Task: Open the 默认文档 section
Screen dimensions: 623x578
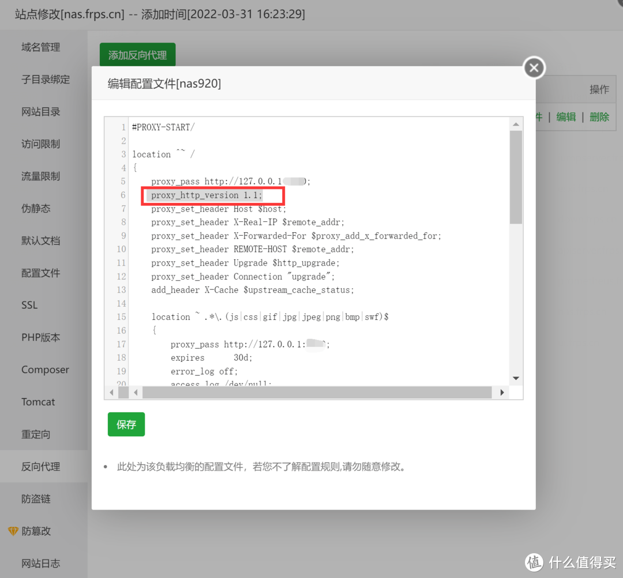Action: (x=40, y=240)
